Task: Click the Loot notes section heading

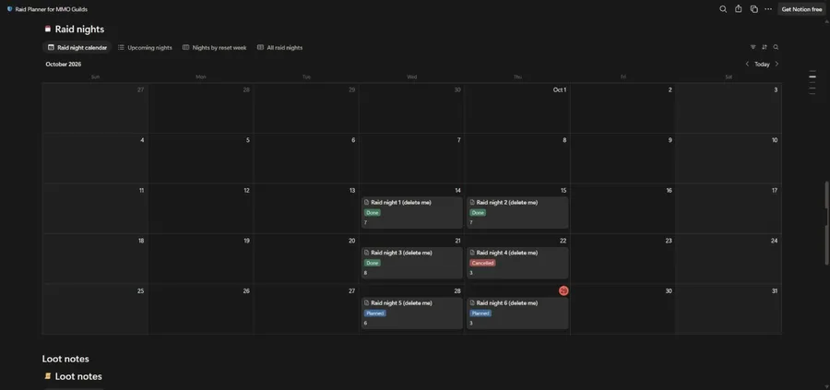Action: click(x=65, y=359)
